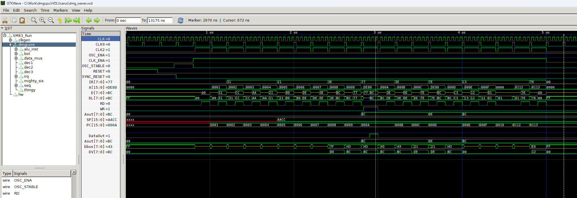Click the signal list scrollbar up arrow
Image resolution: width=577 pixels, height=198 pixels.
[74, 172]
